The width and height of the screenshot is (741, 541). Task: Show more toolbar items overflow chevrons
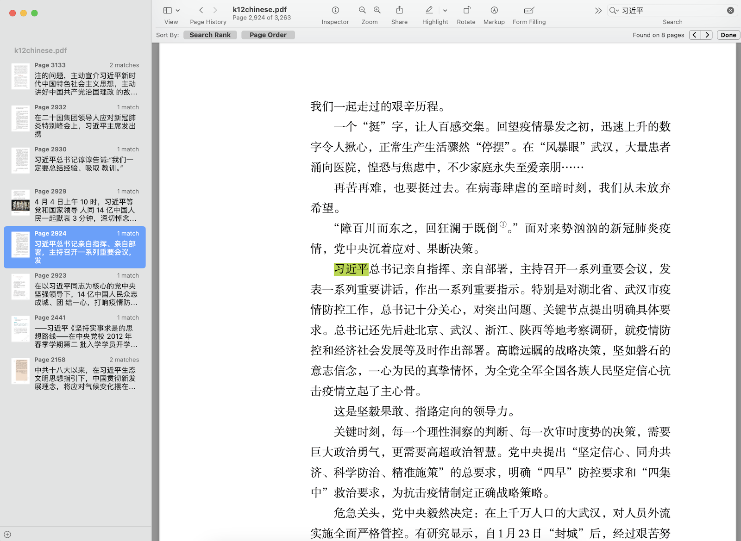point(598,10)
